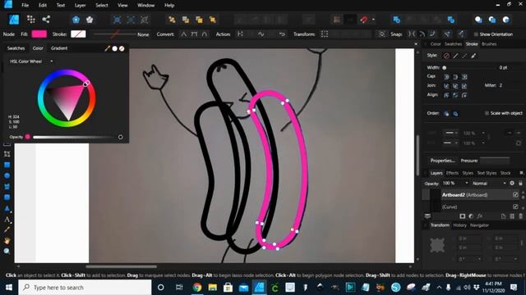Set stroke style to None
This screenshot has width=526, height=295.
pos(446,56)
